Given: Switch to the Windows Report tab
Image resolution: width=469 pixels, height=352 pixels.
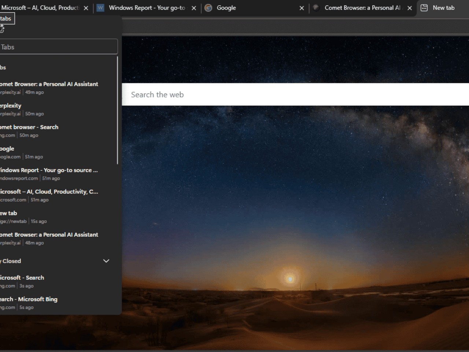Looking at the screenshot, I should 147,8.
